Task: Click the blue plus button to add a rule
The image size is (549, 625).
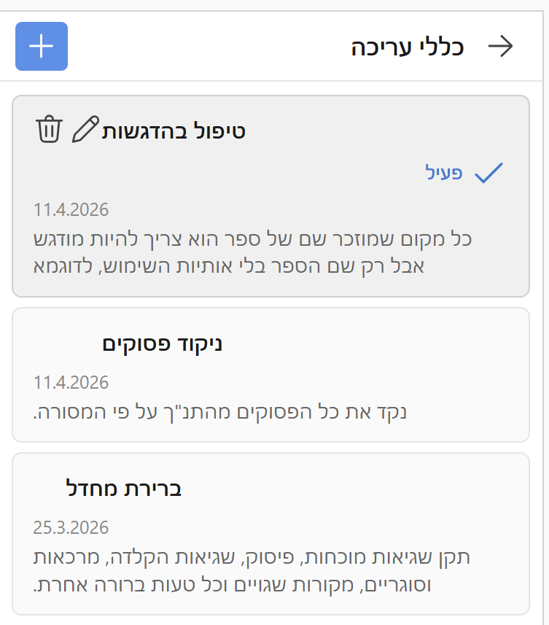Action: (42, 47)
